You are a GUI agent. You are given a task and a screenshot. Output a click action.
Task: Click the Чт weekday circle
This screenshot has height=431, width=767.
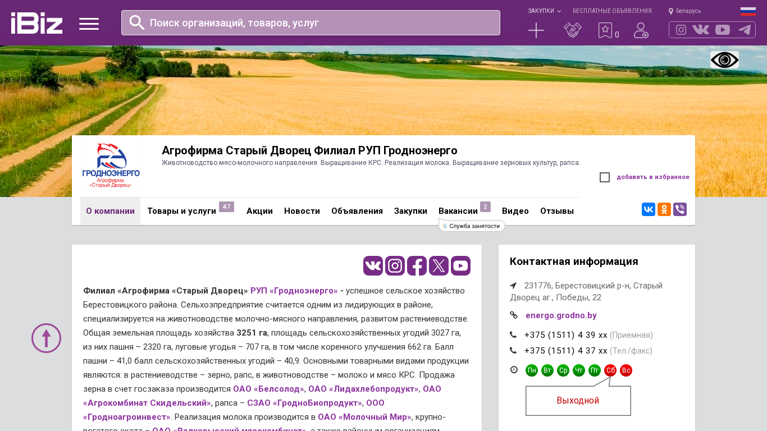[579, 370]
